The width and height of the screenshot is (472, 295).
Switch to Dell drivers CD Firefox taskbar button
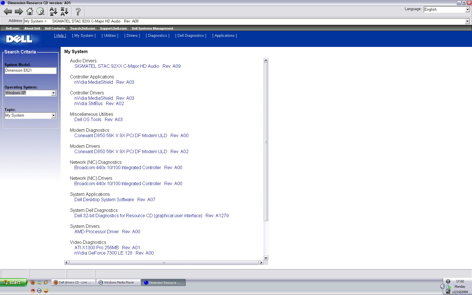[73, 282]
